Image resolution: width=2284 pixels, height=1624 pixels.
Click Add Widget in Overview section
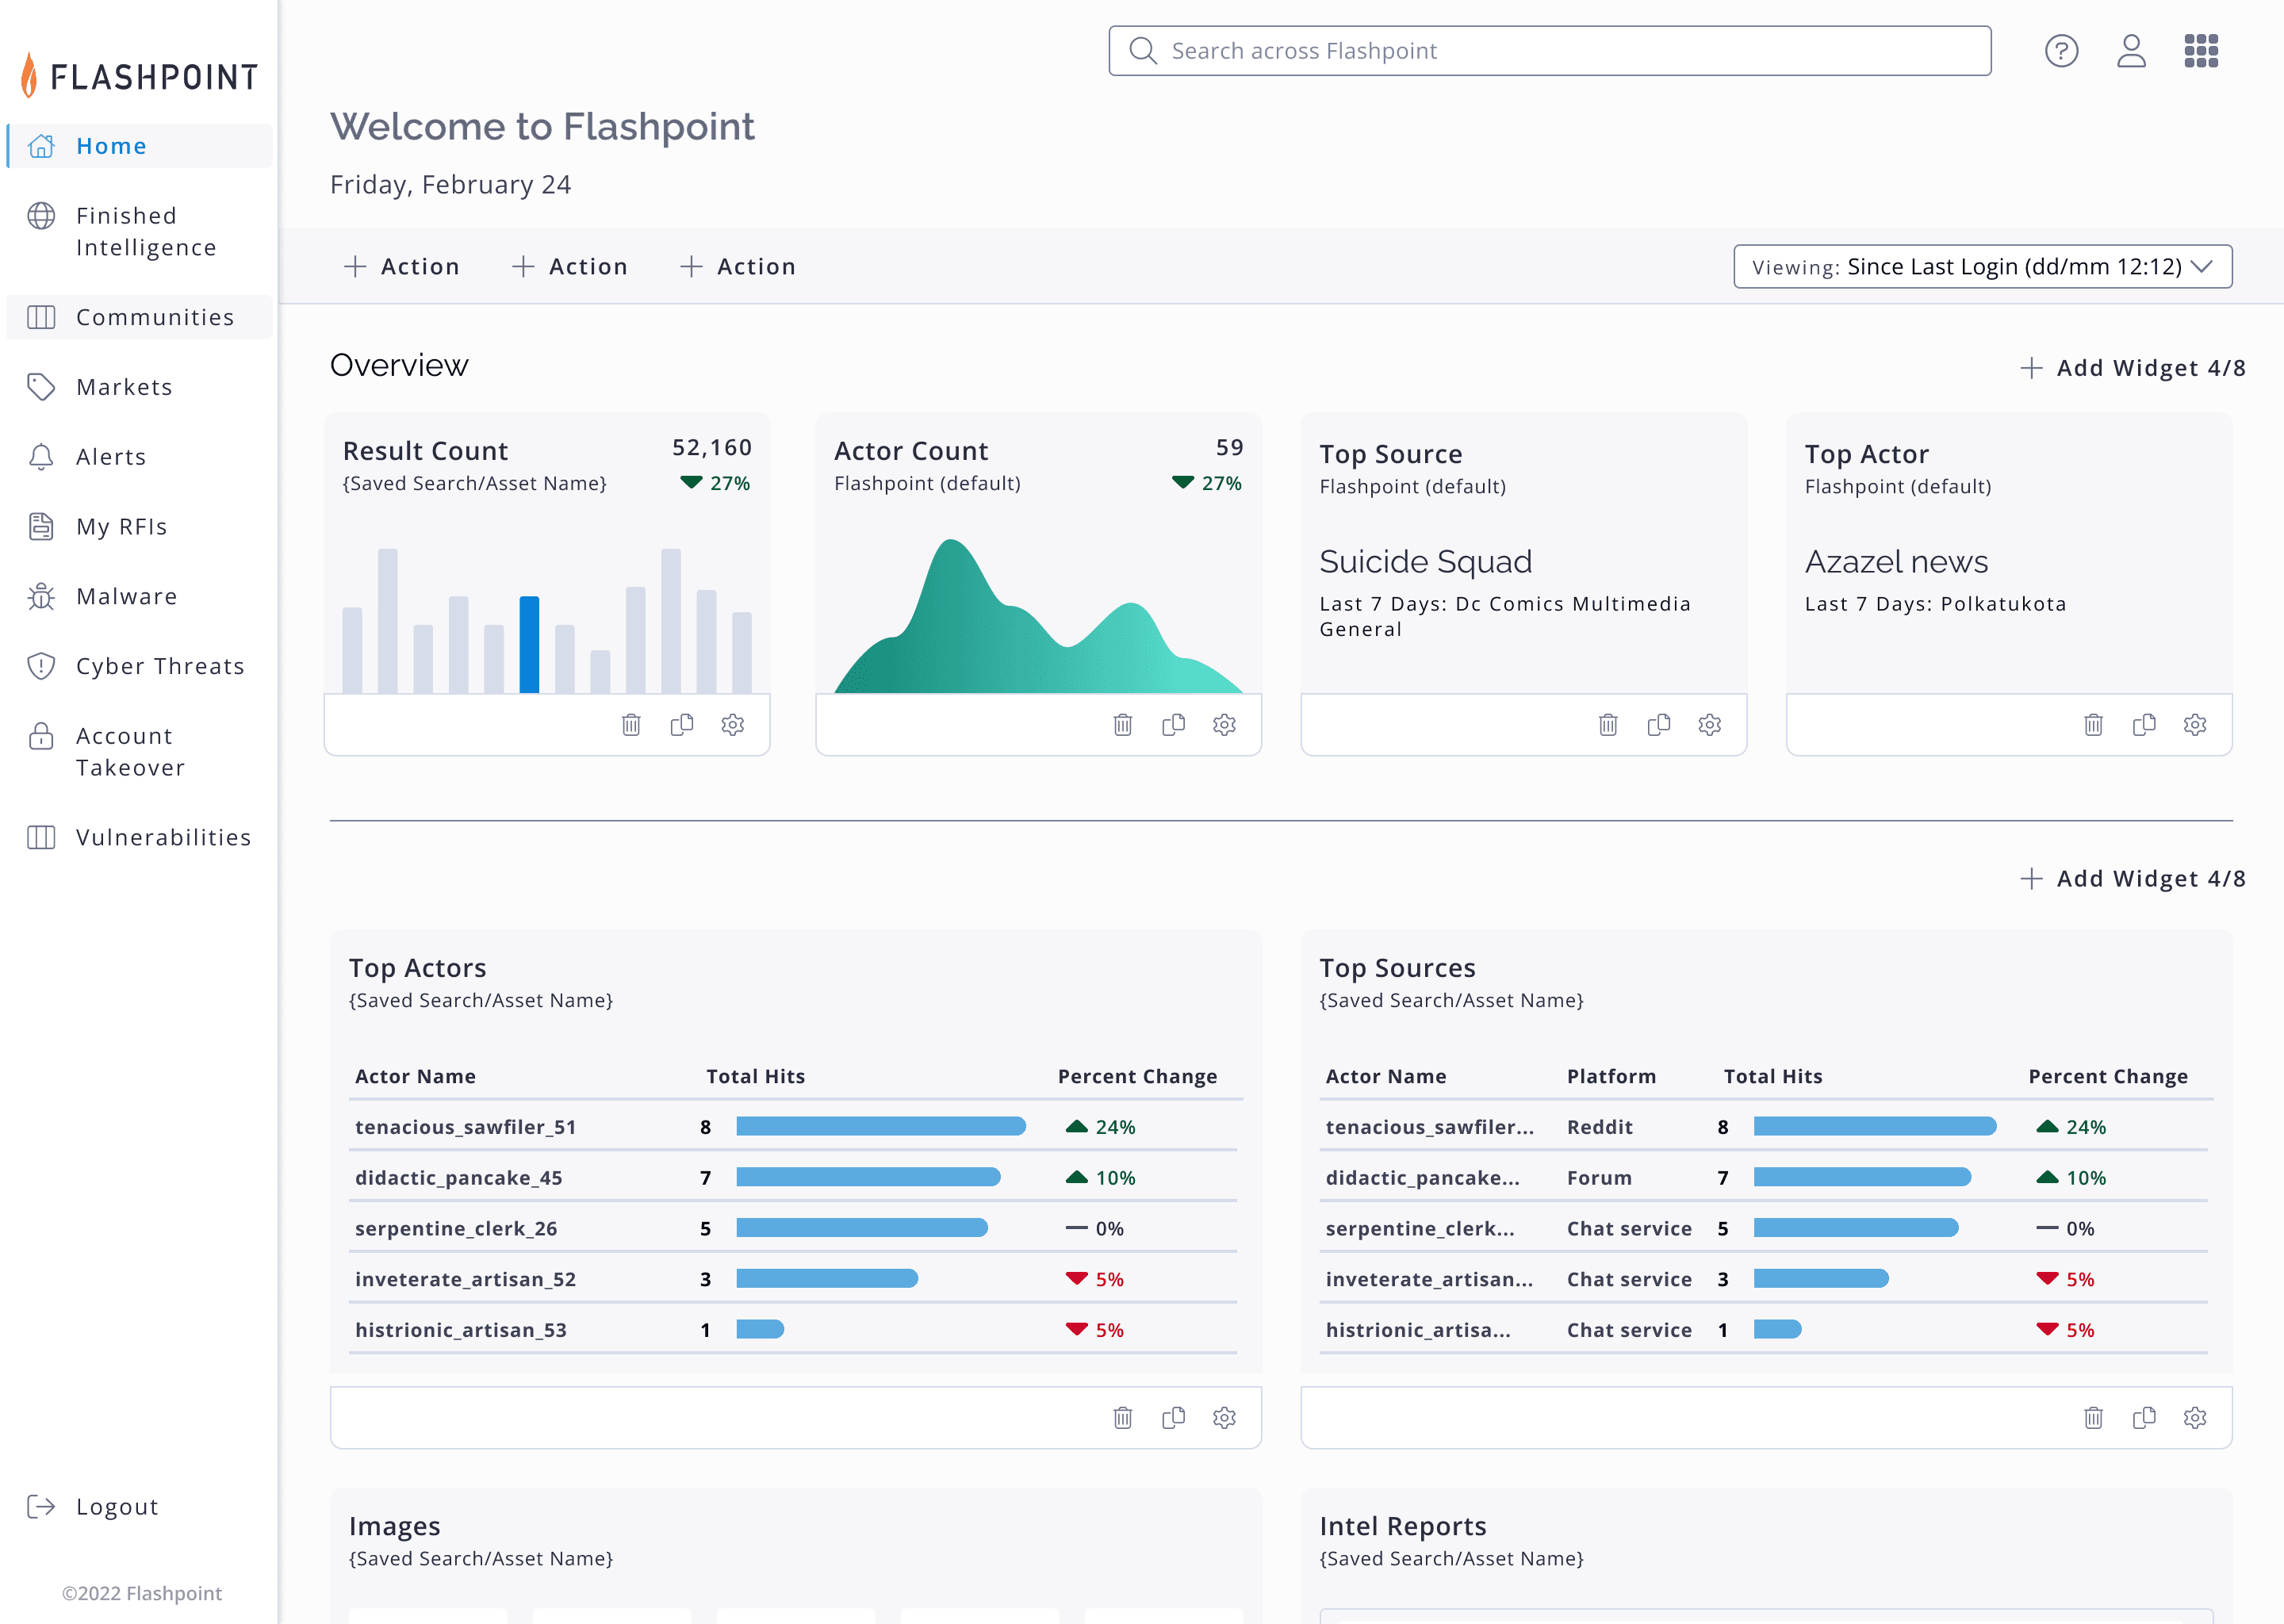pyautogui.click(x=2132, y=368)
